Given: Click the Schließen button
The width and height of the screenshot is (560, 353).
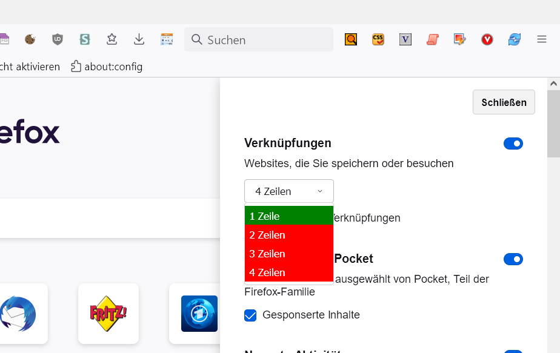Looking at the screenshot, I should (504, 102).
